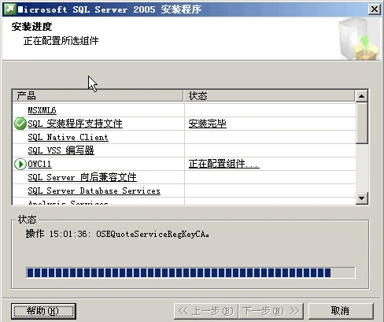Viewport: 384px width, 322px height.
Task: Select the SQL Native Client entry
Action: click(68, 137)
